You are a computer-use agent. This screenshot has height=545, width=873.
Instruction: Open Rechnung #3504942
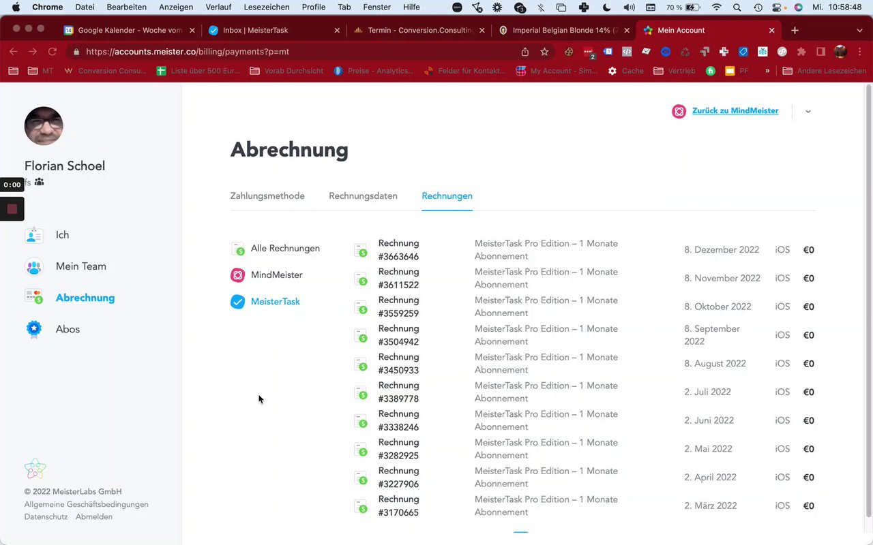398,335
